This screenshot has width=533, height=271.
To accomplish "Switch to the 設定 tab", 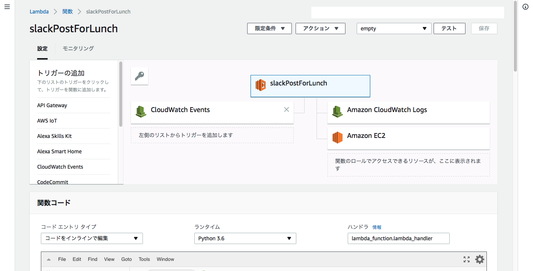I will 42,48.
